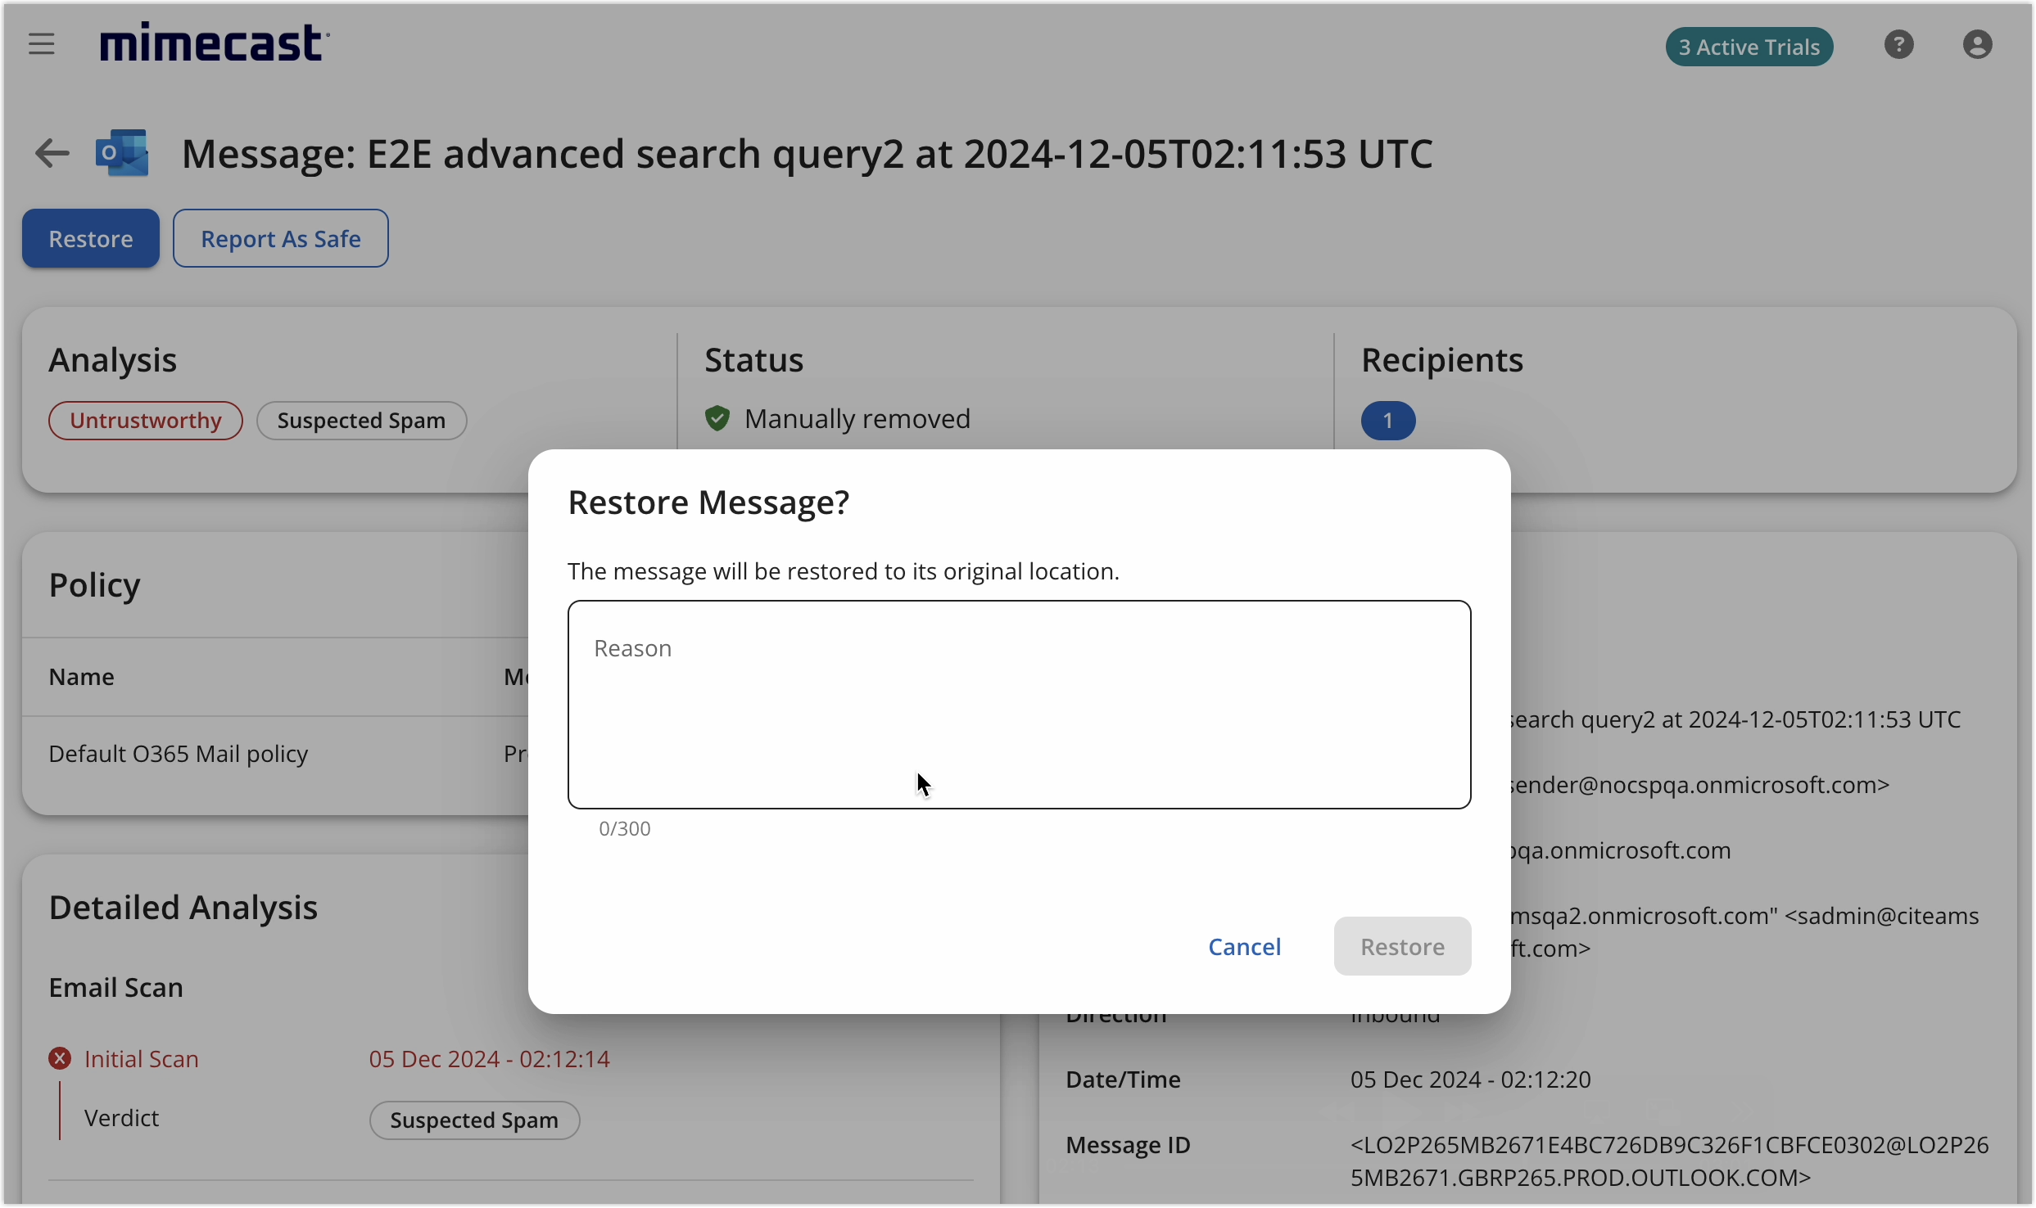Open the hamburger navigation menu
This screenshot has height=1208, width=2036.
(42, 44)
